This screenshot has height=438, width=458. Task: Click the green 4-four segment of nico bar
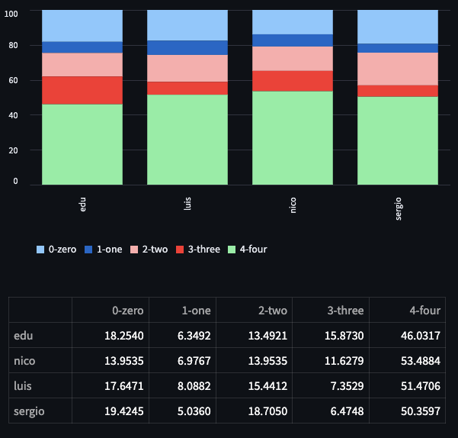293,138
